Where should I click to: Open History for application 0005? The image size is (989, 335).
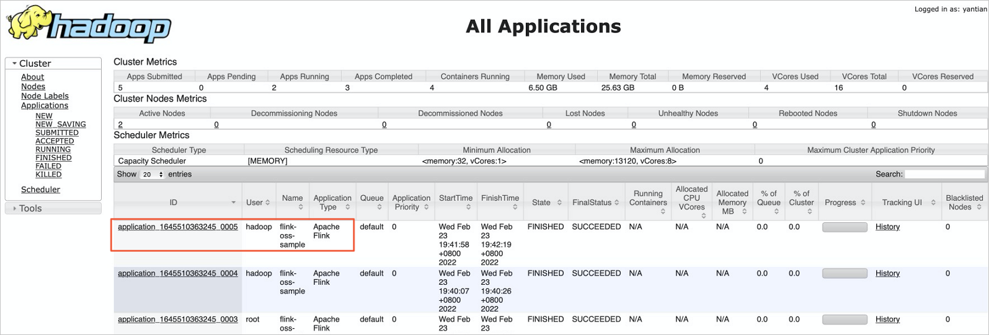coord(887,227)
